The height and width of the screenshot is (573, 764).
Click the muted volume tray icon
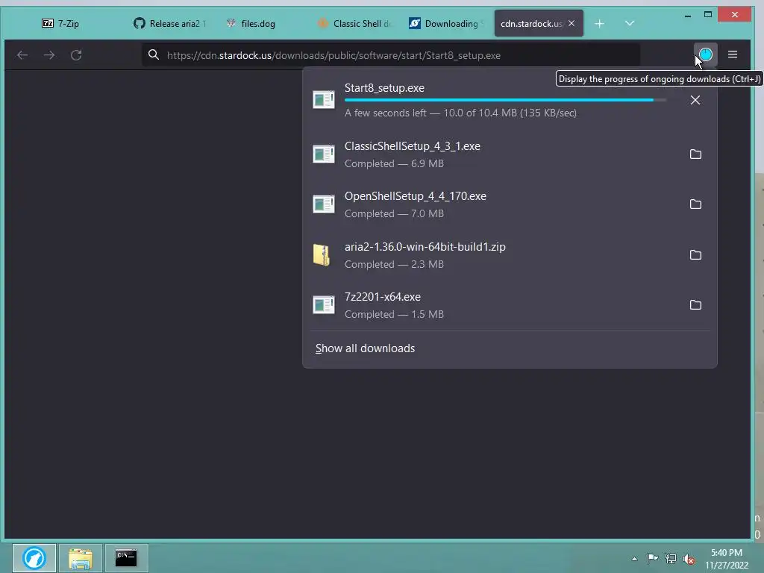pos(689,560)
